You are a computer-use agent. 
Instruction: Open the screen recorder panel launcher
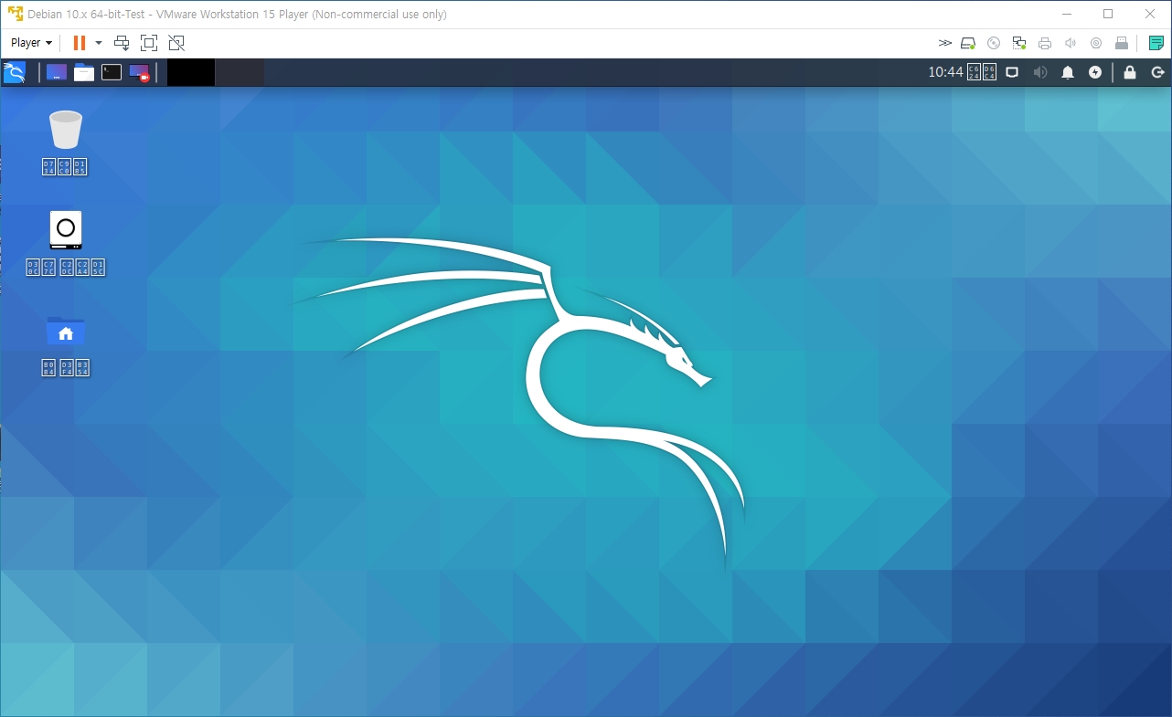click(x=139, y=72)
